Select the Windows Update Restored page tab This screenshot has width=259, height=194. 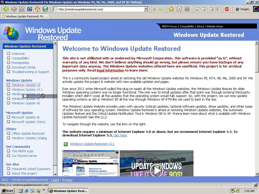click(x=25, y=16)
